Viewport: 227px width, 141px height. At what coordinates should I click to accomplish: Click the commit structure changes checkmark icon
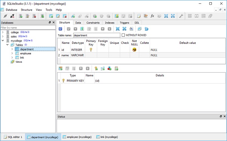(68, 29)
